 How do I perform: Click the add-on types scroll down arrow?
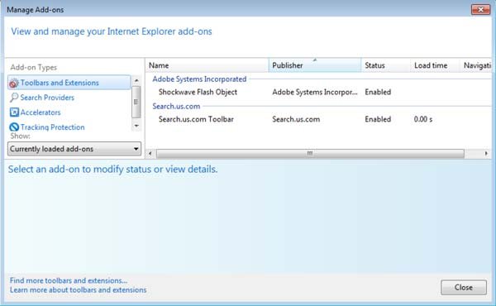coord(136,126)
